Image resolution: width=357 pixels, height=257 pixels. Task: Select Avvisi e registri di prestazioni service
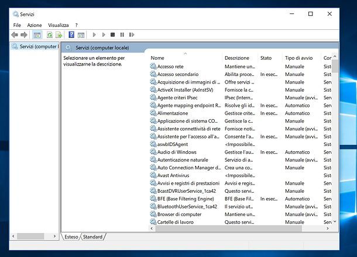(x=188, y=183)
